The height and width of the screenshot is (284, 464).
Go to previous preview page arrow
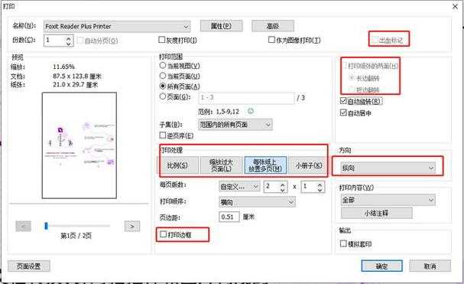pos(24,226)
